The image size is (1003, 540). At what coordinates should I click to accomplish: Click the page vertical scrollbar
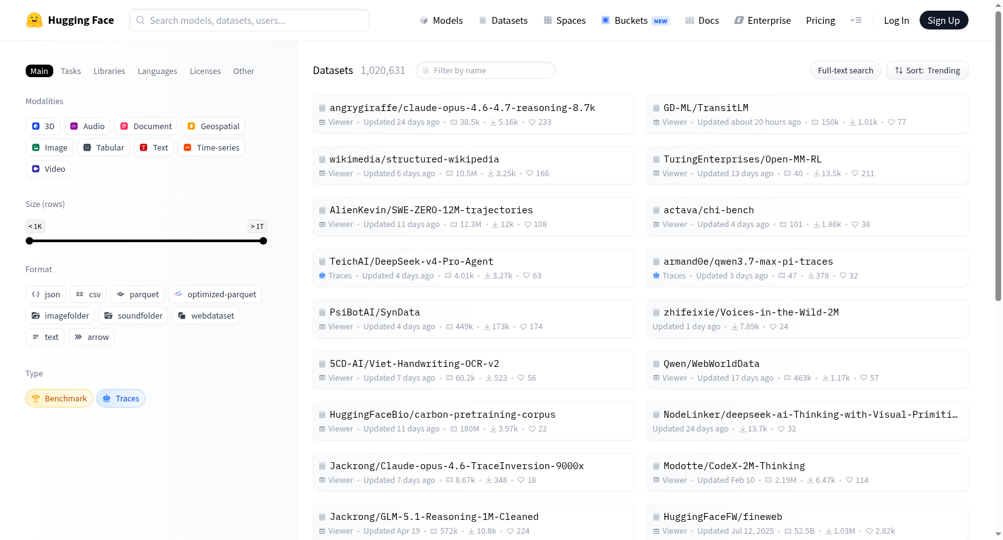pos(998,156)
